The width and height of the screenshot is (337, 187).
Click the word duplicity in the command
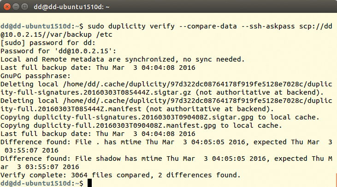click(127, 26)
